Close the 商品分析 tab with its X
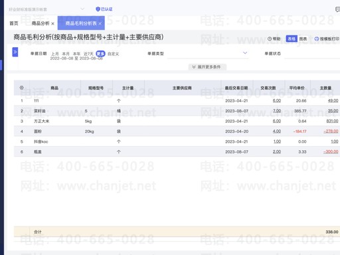The height and width of the screenshot is (255, 340). (x=52, y=23)
